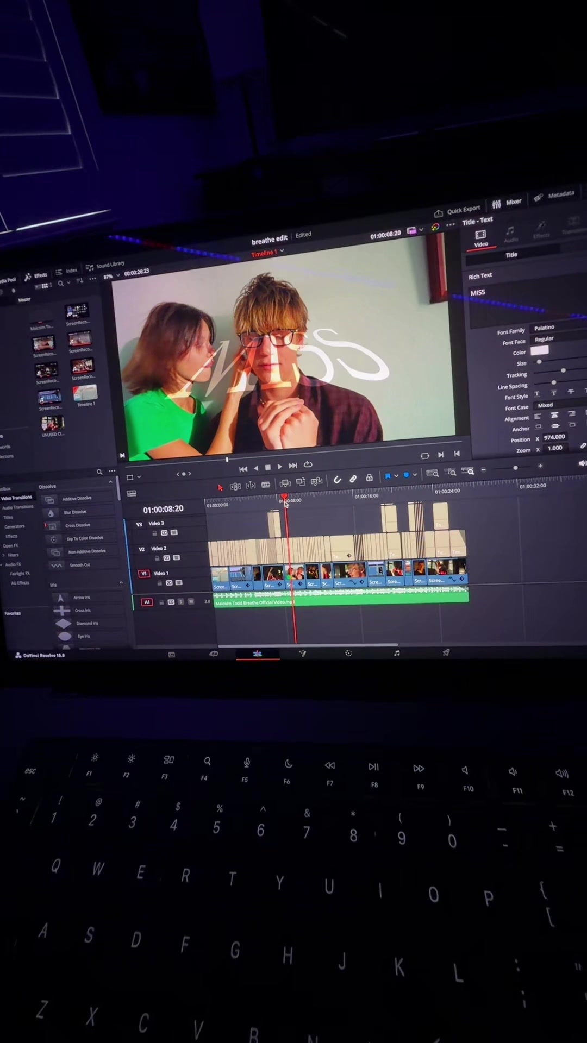Click the Quick Export button
The image size is (587, 1043).
[x=458, y=210]
